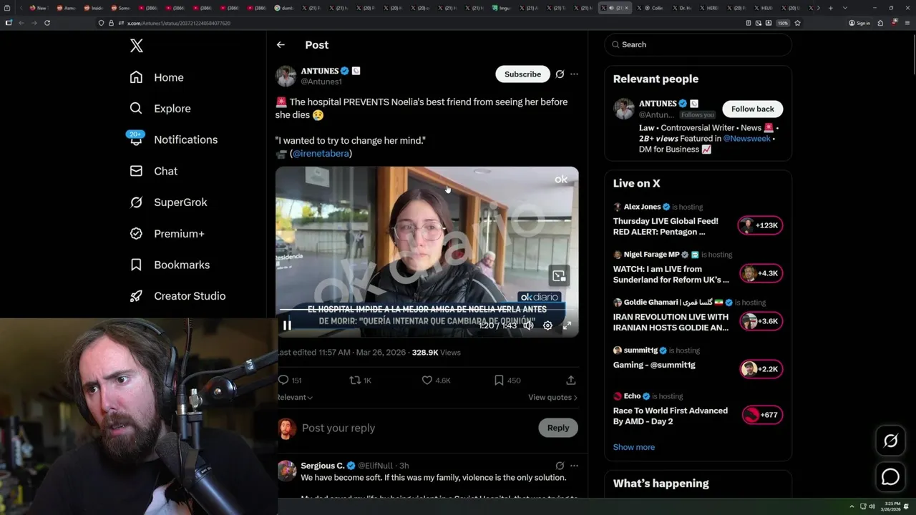The height and width of the screenshot is (515, 916).
Task: Mute the video volume
Action: coord(528,325)
